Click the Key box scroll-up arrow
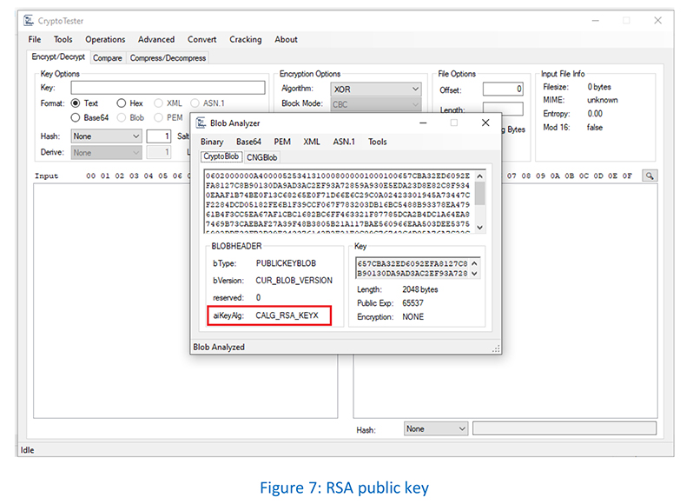 tap(474, 263)
